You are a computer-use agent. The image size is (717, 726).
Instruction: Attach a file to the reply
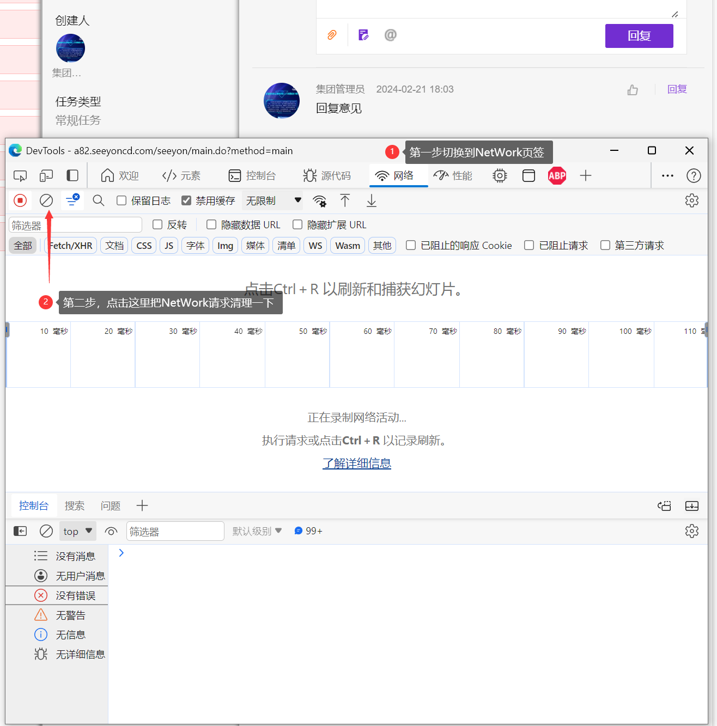[x=331, y=35]
